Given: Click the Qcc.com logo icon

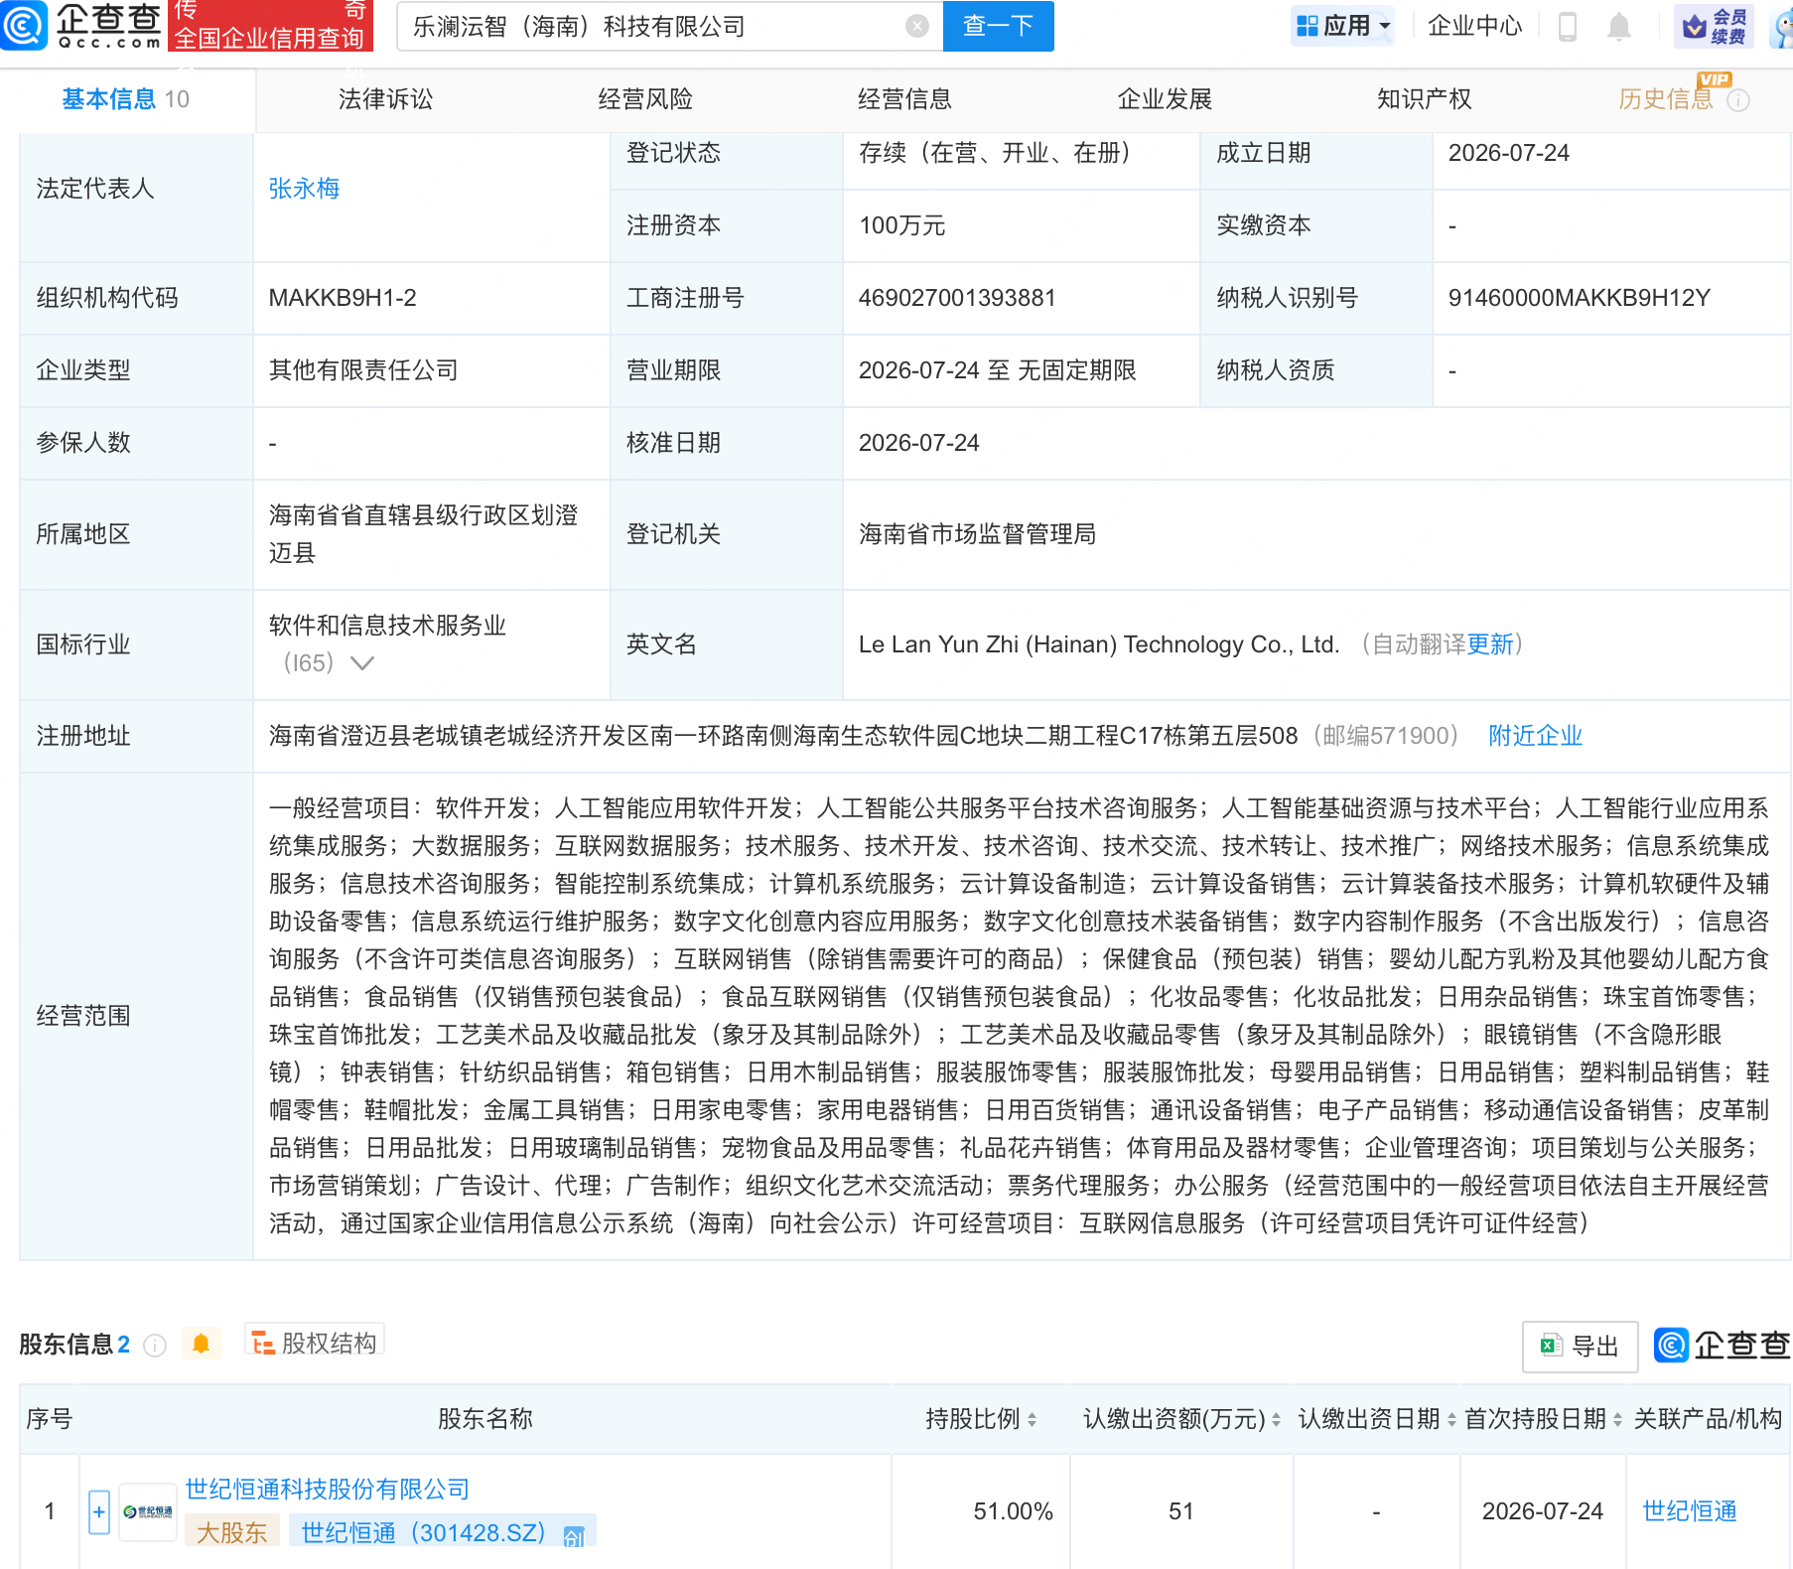Looking at the screenshot, I should (x=24, y=25).
